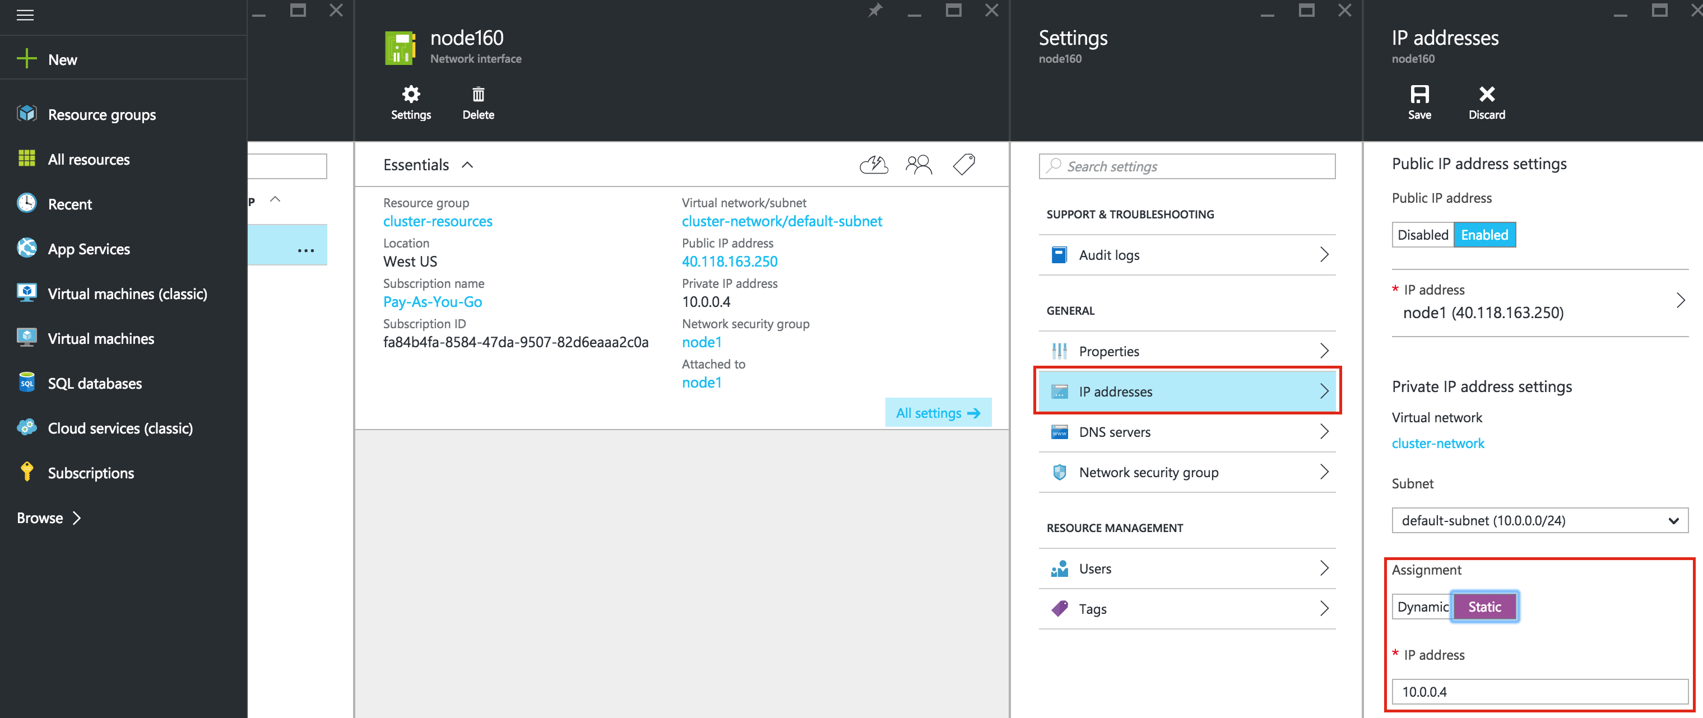Open node1 network security group link
The height and width of the screenshot is (718, 1703).
(702, 342)
